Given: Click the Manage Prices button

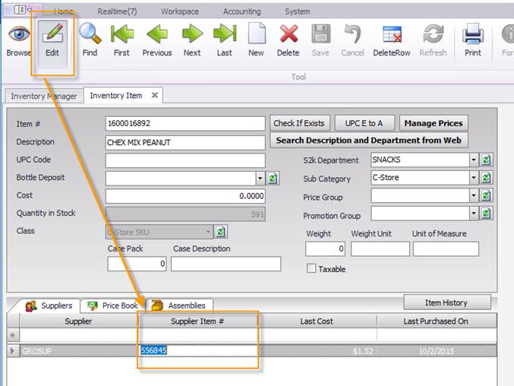Looking at the screenshot, I should pos(433,123).
